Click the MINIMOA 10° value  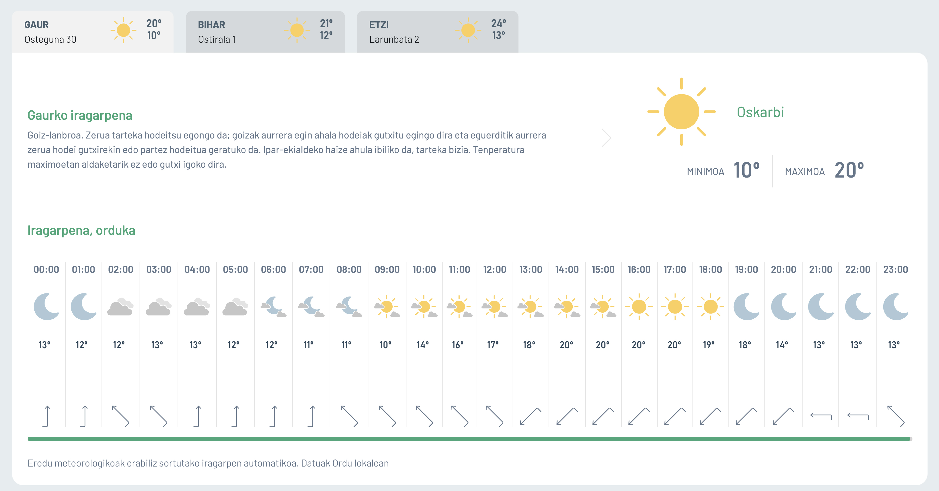(x=746, y=171)
